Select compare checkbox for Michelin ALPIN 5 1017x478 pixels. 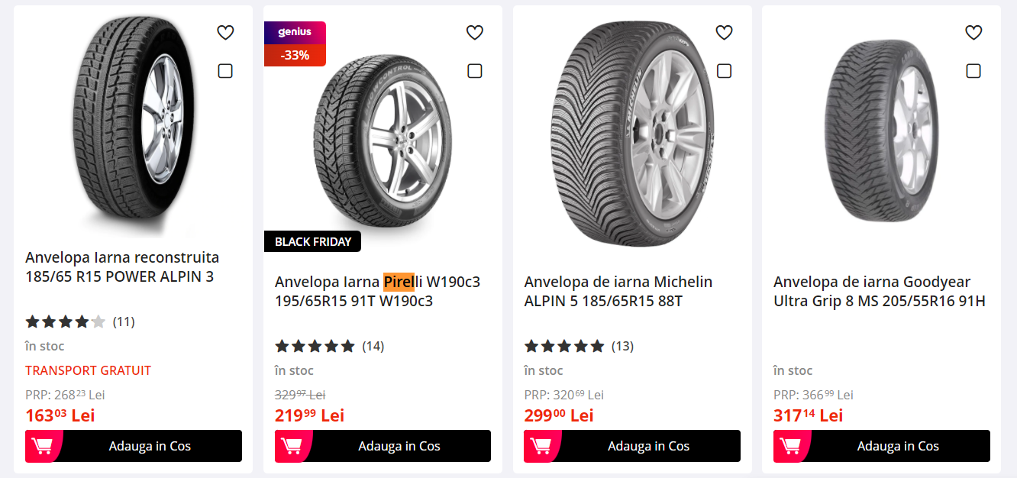tap(724, 71)
